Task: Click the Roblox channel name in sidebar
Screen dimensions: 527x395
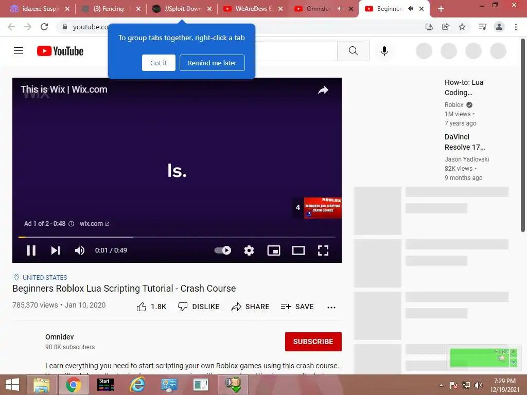Action: tap(454, 105)
